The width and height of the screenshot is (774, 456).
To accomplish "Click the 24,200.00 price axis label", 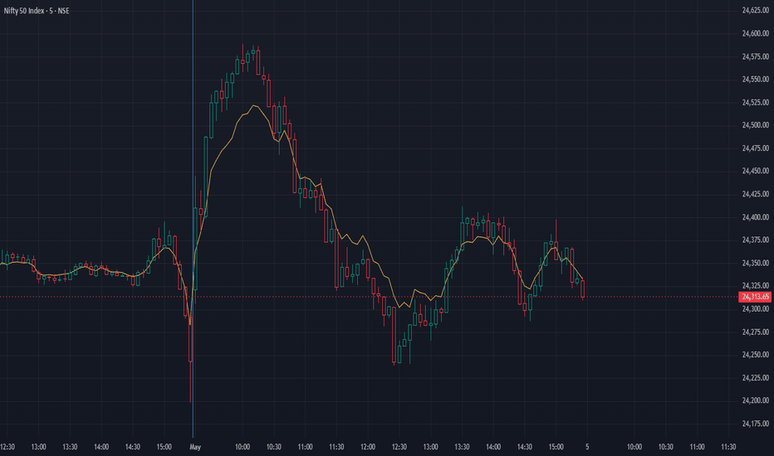I will (755, 400).
